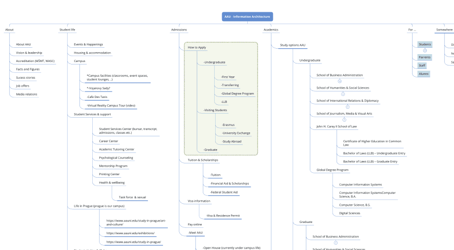Click the Digital Sciences node

(350, 214)
